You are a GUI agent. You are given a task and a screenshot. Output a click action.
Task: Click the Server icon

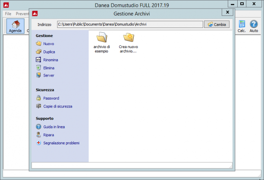tap(38, 75)
